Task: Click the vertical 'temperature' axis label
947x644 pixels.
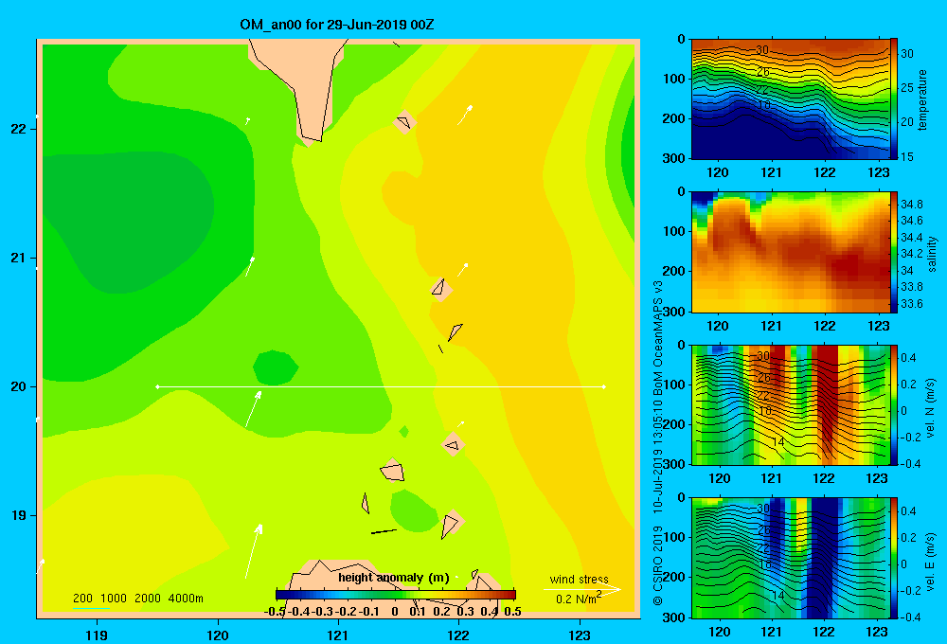Action: [x=922, y=99]
